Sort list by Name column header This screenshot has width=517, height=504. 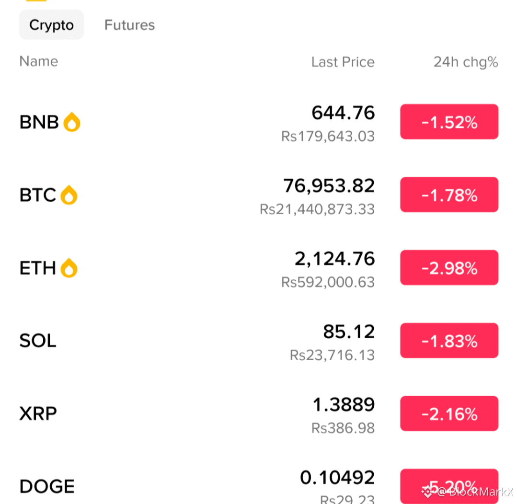39,61
